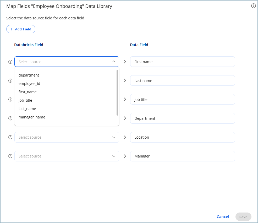Click warning icon beside the Manager row
This screenshot has height=223, width=258.
click(10, 156)
